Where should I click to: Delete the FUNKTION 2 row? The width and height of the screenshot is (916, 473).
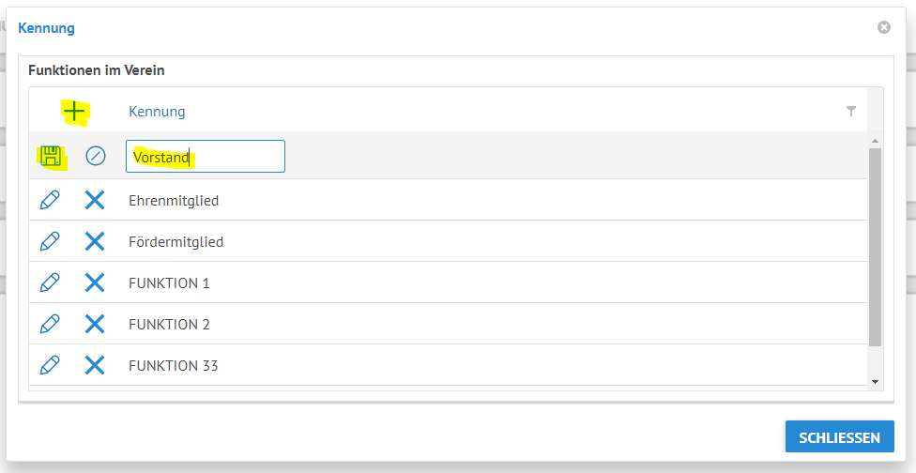pos(95,324)
